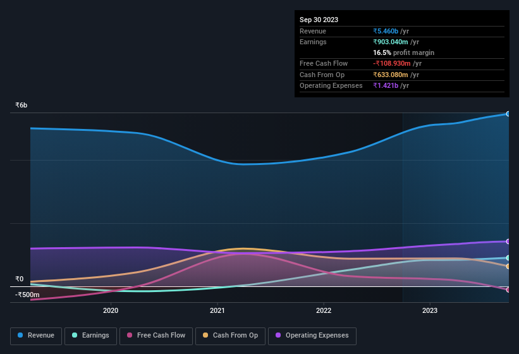The width and height of the screenshot is (519, 354).
Task: Click the -₹500m y-axis label
Action: 27,295
